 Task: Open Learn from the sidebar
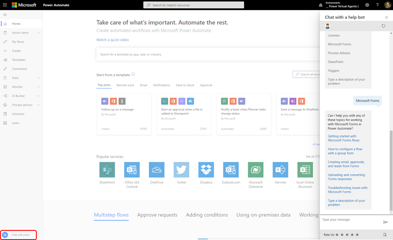tap(15, 123)
